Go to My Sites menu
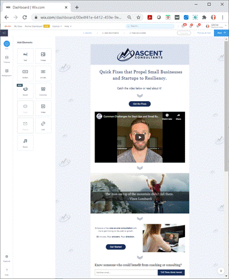This screenshot has height=279, width=229. pos(18,26)
